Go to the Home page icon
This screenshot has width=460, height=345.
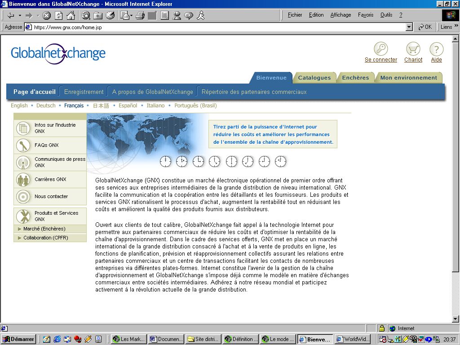click(x=71, y=16)
